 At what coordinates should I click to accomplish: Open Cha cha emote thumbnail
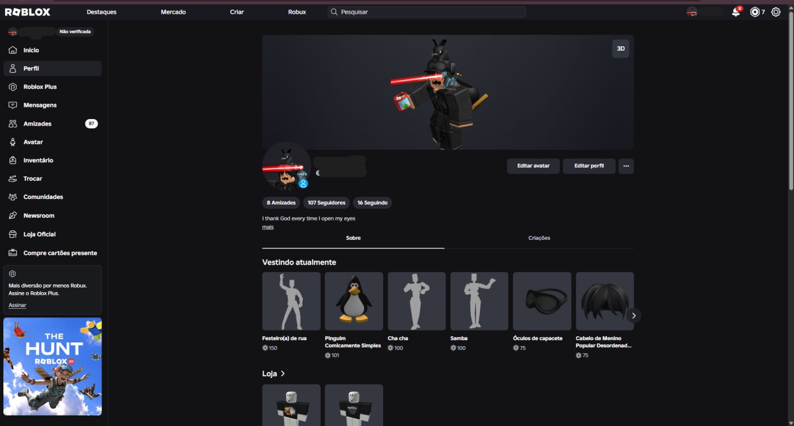417,301
